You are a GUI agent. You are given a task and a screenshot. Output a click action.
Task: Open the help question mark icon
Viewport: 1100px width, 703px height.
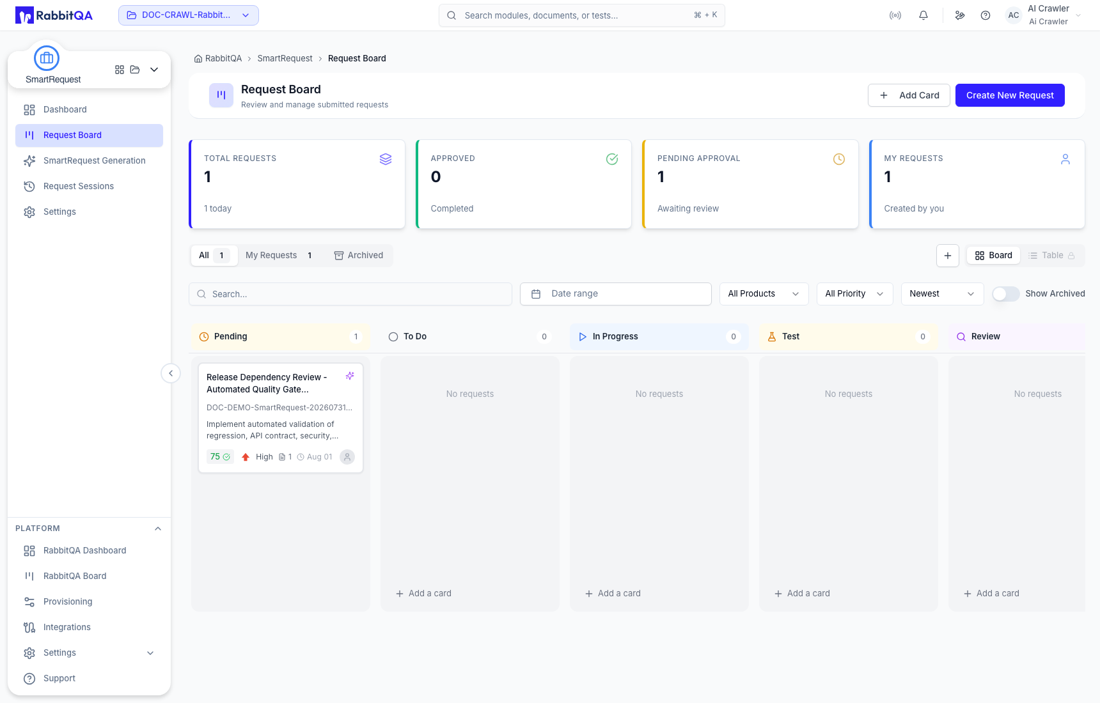(x=986, y=15)
